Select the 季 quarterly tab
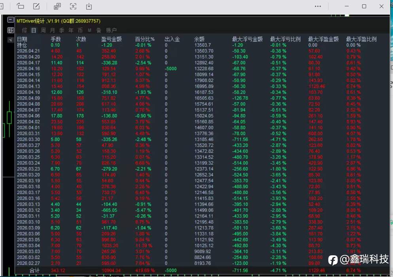Image resolution: width=393 pixels, height=277 pixels. [x=62, y=30]
